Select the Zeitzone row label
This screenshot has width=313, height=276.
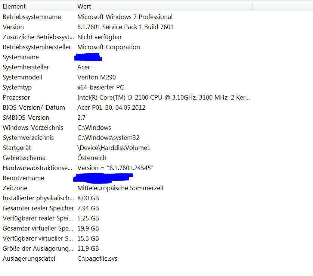click(x=15, y=188)
